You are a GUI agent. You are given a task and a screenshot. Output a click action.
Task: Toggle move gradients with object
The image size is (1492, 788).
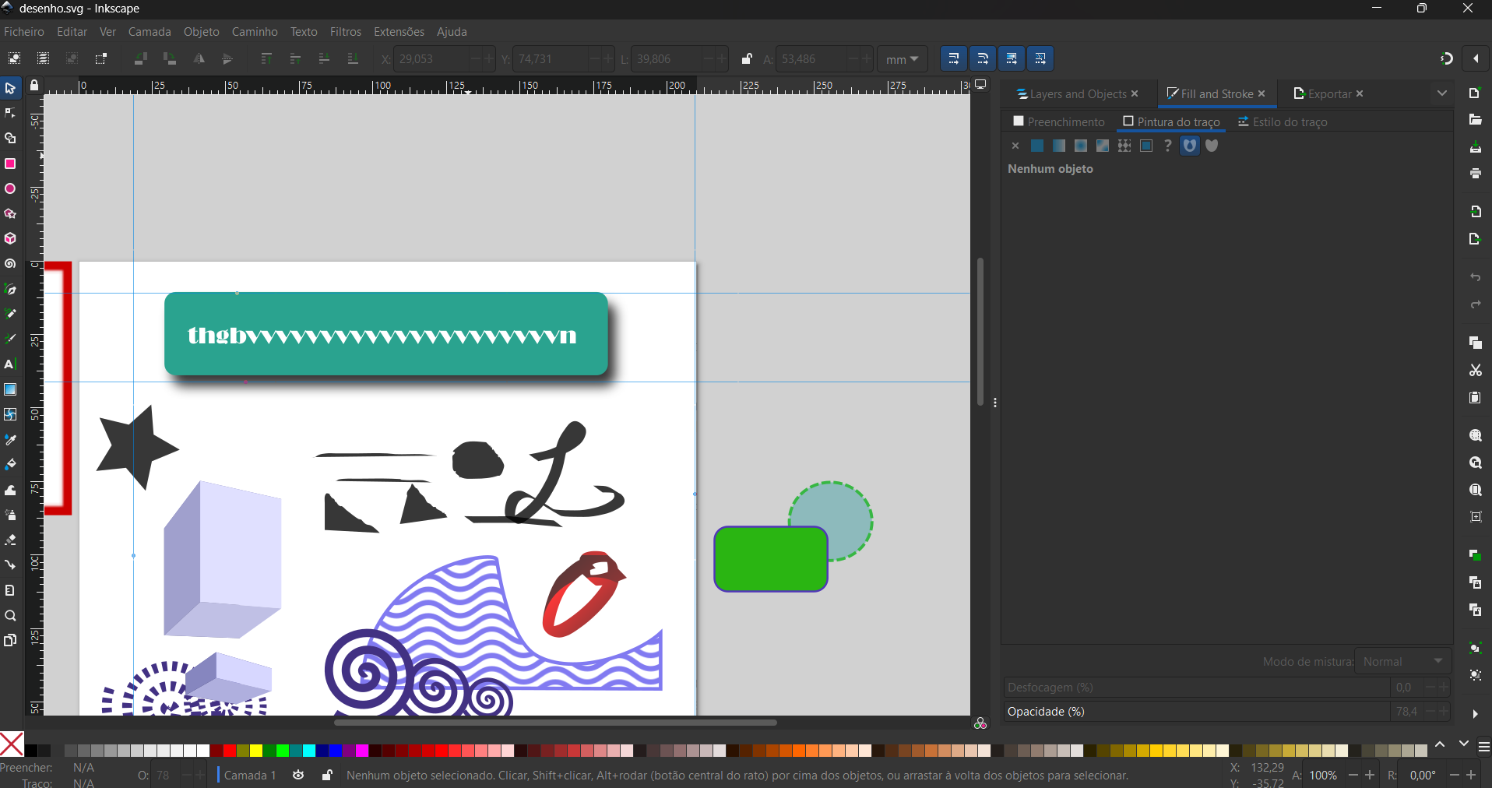coord(1012,58)
